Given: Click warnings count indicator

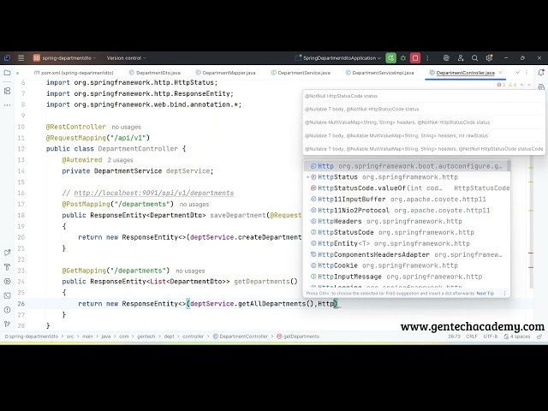Looking at the screenshot, I should (512, 85).
